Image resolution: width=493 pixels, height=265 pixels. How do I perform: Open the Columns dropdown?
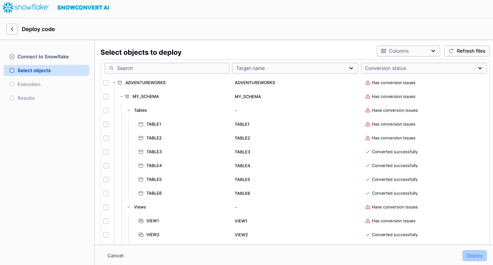[408, 51]
